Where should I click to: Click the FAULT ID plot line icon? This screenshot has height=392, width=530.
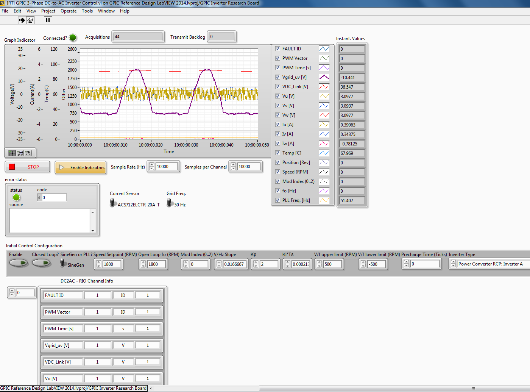324,49
